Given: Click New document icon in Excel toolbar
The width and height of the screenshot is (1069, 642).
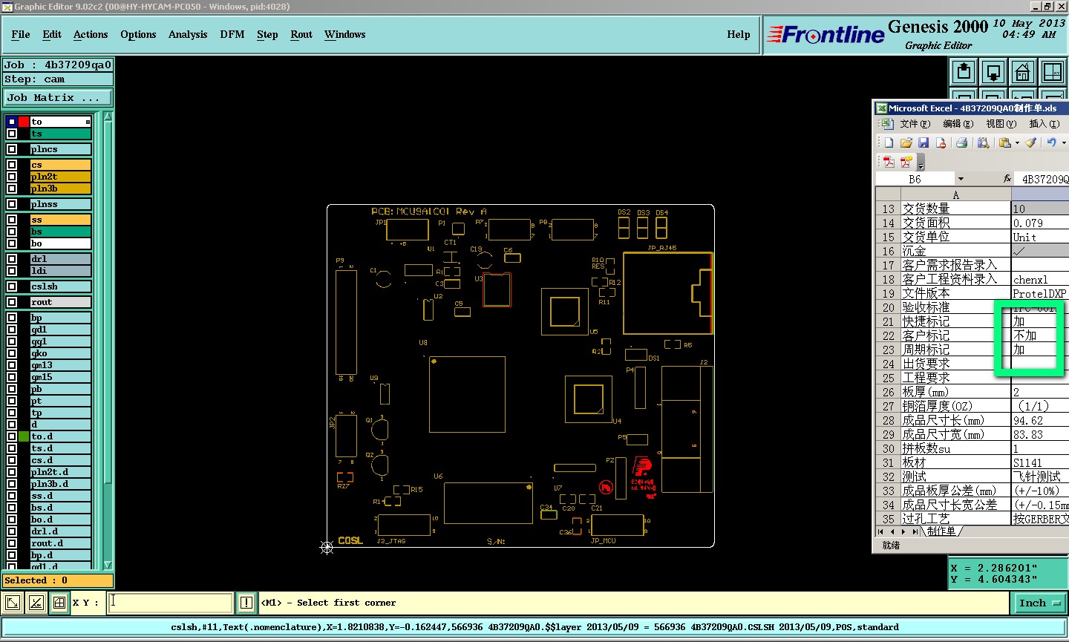Looking at the screenshot, I should pyautogui.click(x=889, y=143).
